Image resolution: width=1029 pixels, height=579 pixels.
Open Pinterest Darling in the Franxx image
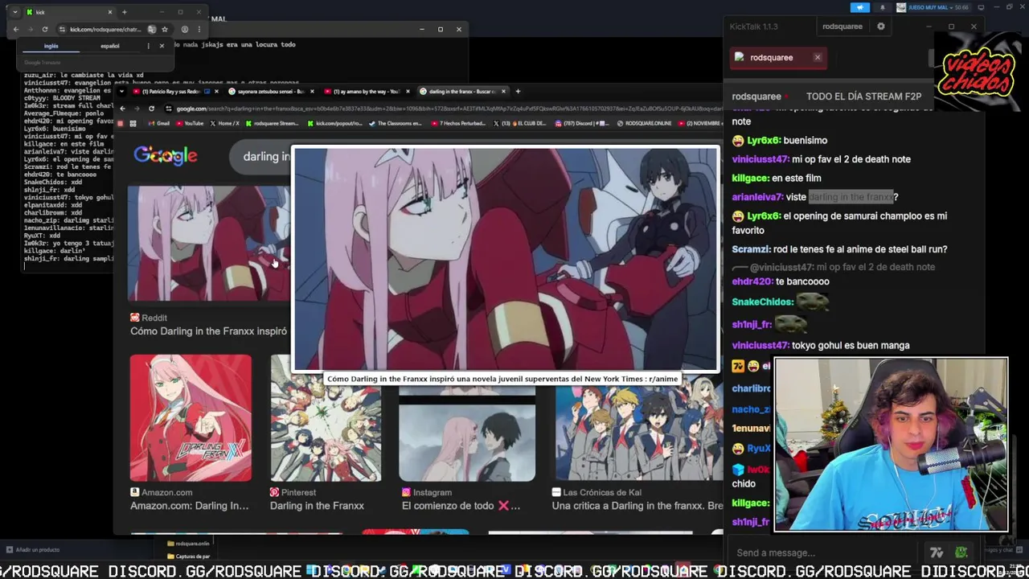326,418
